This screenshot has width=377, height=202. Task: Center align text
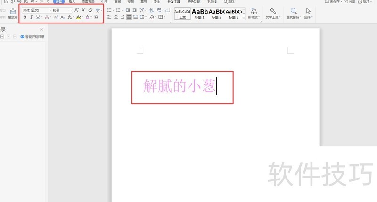point(116,17)
